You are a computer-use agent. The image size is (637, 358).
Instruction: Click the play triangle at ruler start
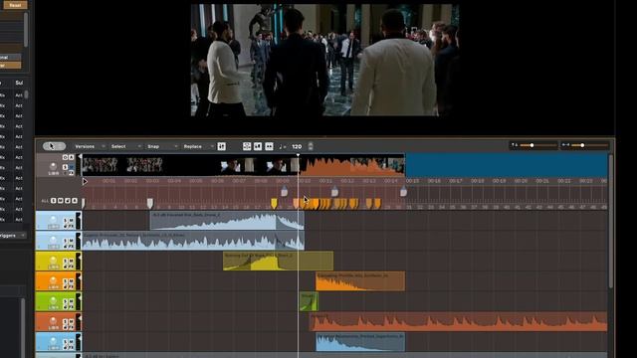coord(85,181)
